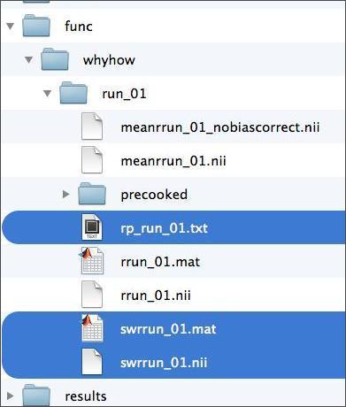The width and height of the screenshot is (346, 407).
Task: Select file meanrrun_01_nobiascorrect.nii
Action: pyautogui.click(x=220, y=127)
